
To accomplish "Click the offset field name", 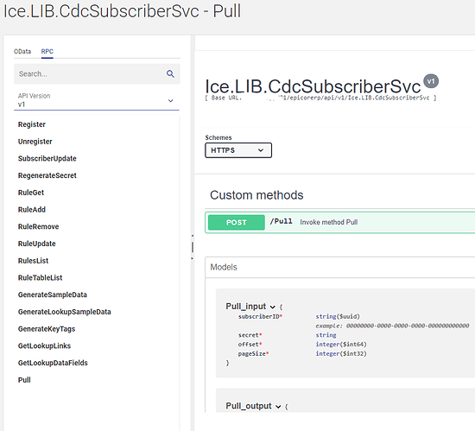I will [x=250, y=345].
